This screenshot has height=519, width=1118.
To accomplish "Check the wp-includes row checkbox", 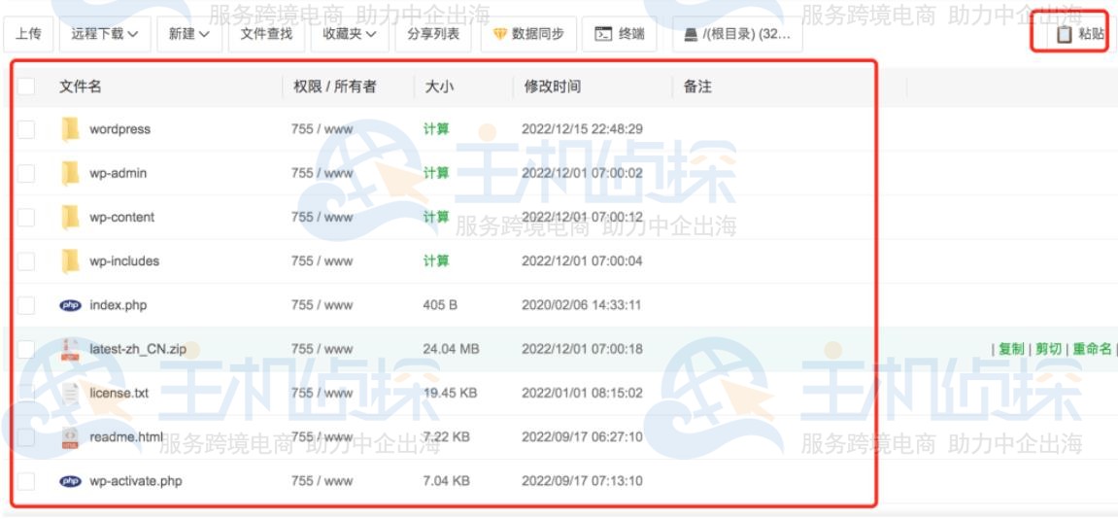I will tap(25, 261).
